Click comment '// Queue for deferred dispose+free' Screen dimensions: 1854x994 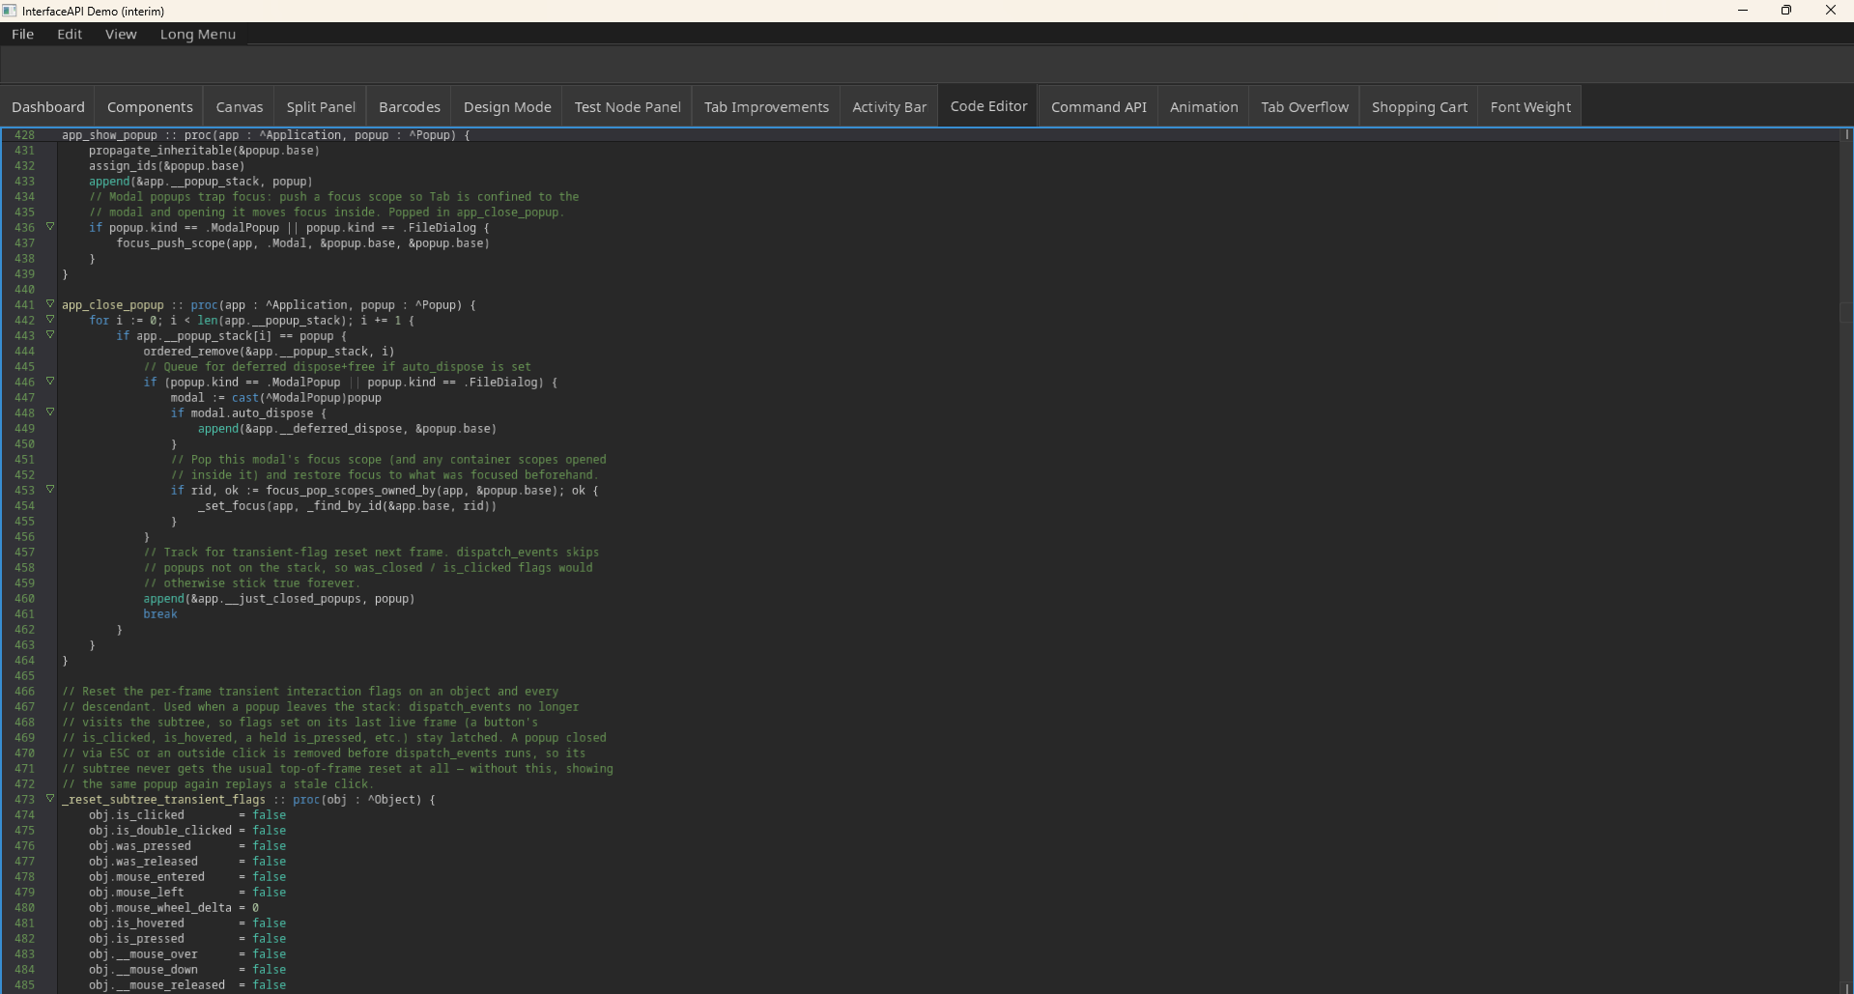pyautogui.click(x=337, y=367)
